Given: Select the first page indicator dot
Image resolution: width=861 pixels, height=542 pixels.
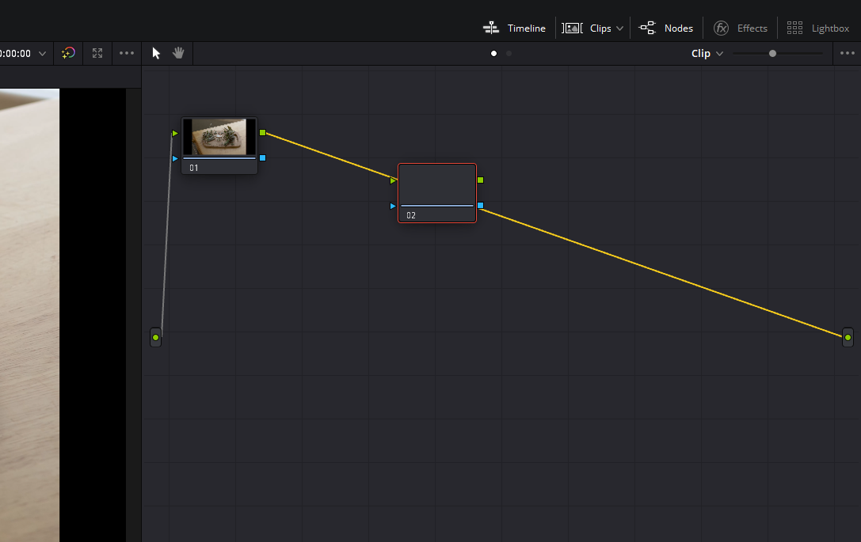Looking at the screenshot, I should tap(493, 53).
